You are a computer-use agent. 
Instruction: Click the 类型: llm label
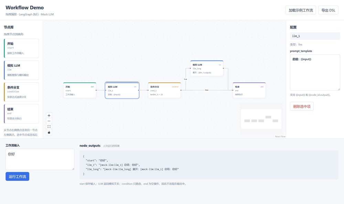[x=296, y=45]
